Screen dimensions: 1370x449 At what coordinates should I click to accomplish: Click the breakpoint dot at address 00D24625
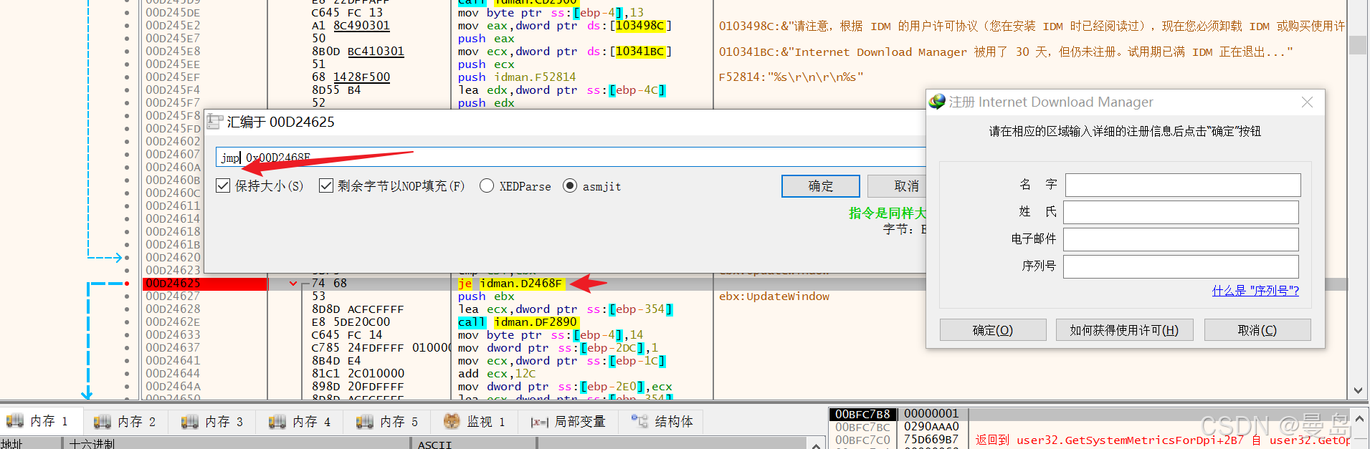click(127, 284)
